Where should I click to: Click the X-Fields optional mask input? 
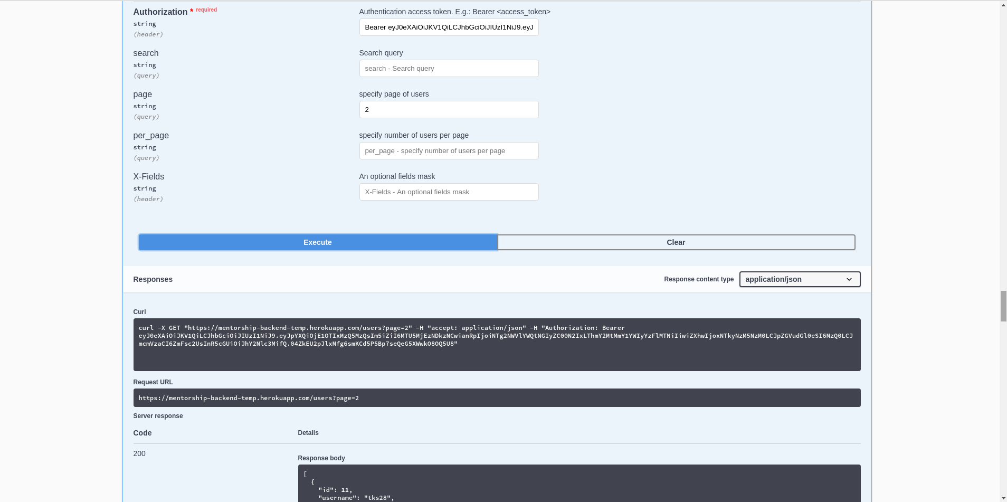pyautogui.click(x=448, y=192)
